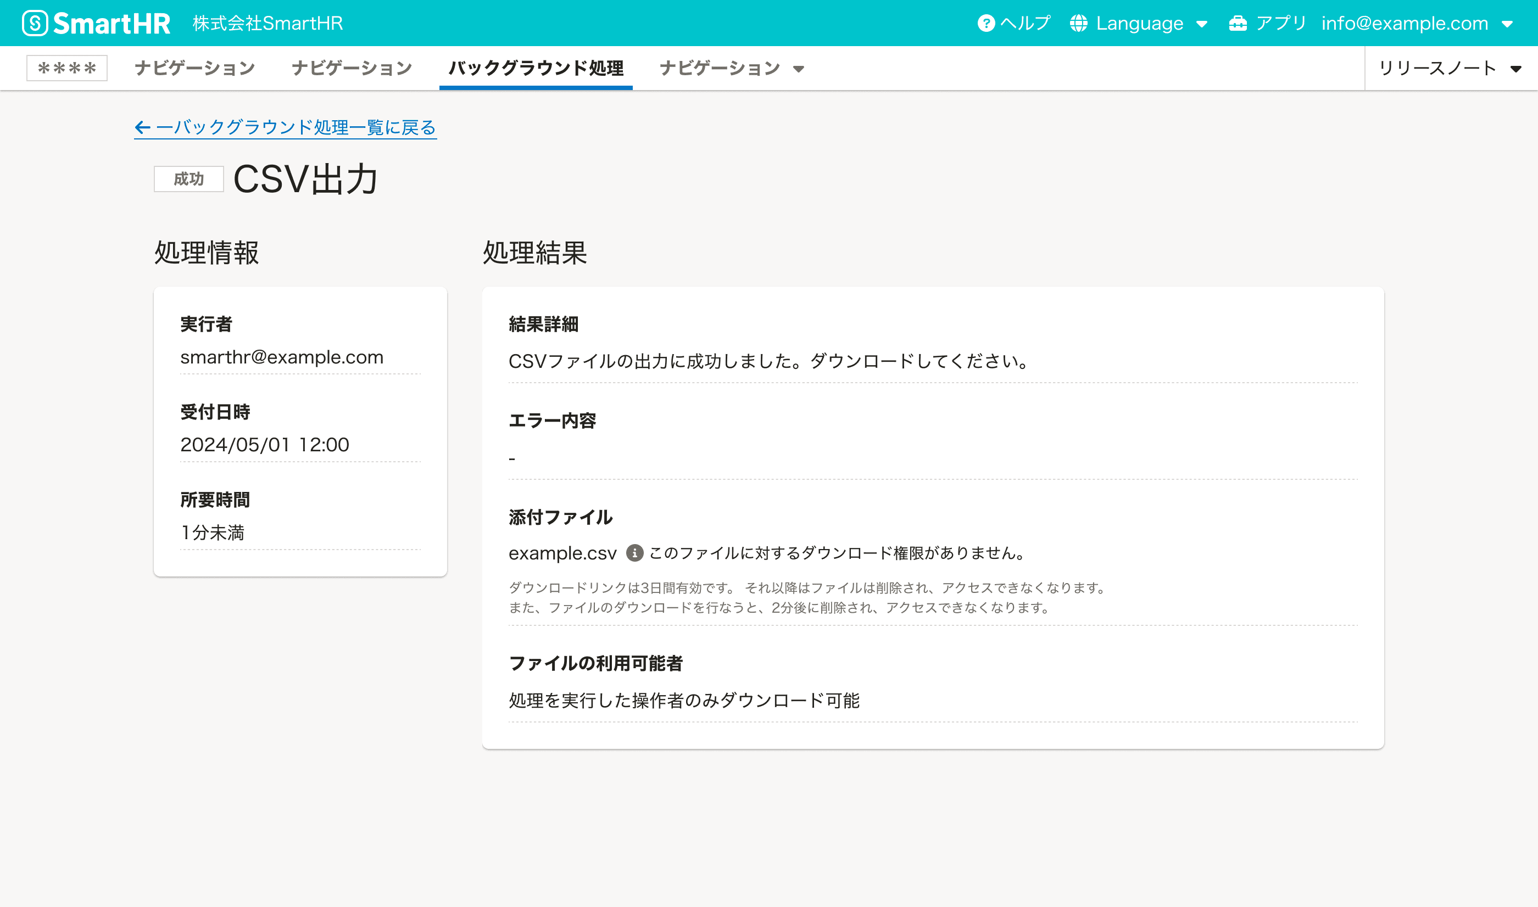Select the second ナビゲーション tab
This screenshot has height=907, width=1538.
point(352,68)
